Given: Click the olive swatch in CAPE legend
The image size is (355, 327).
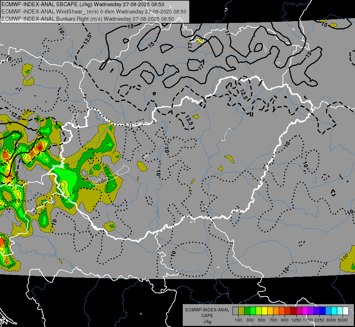Looking at the screenshot, I should coord(242,311).
